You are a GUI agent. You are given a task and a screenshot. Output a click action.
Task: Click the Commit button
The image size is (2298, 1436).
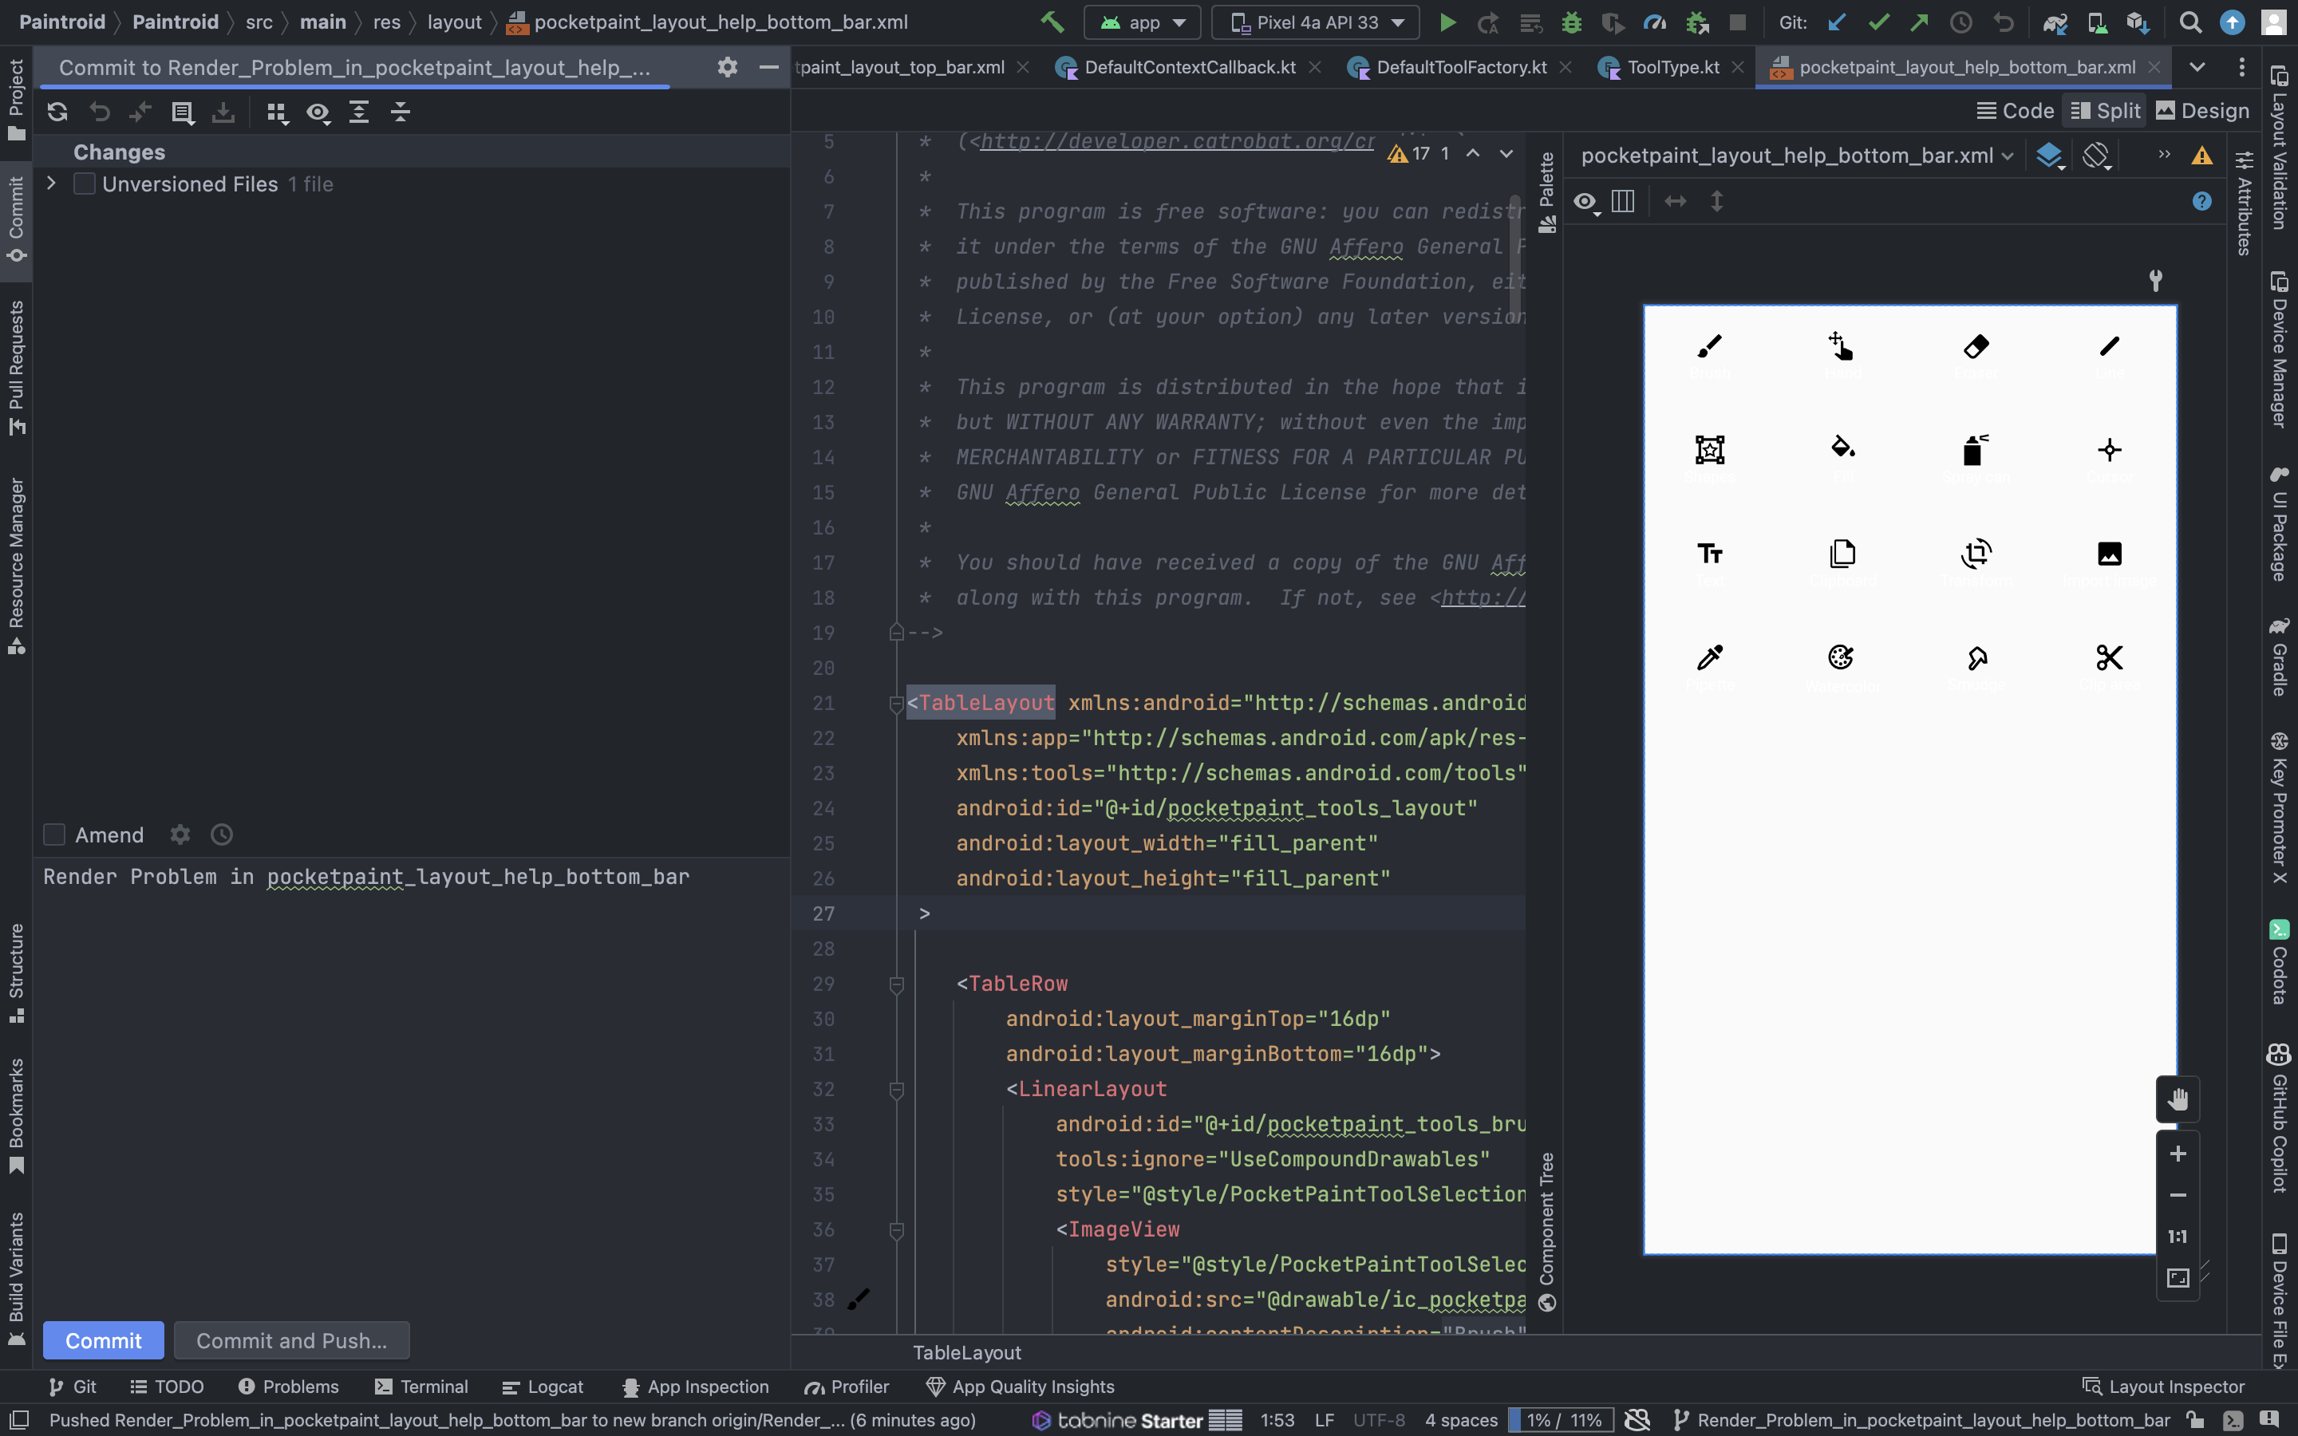coord(103,1340)
